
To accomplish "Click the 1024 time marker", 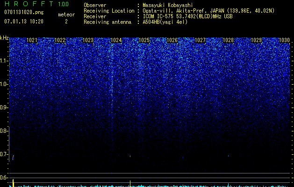I will coord(116,40).
